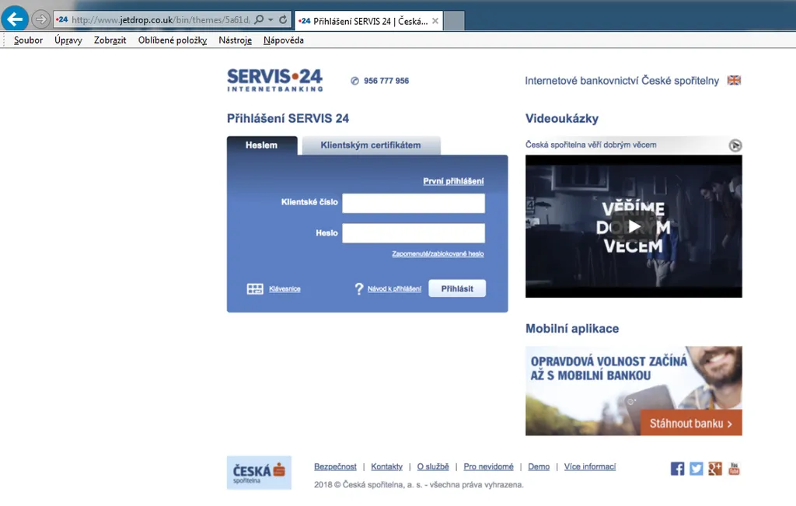The image size is (796, 506).
Task: Click the SERVIS 24 Internetbanking logo
Action: pos(274,80)
